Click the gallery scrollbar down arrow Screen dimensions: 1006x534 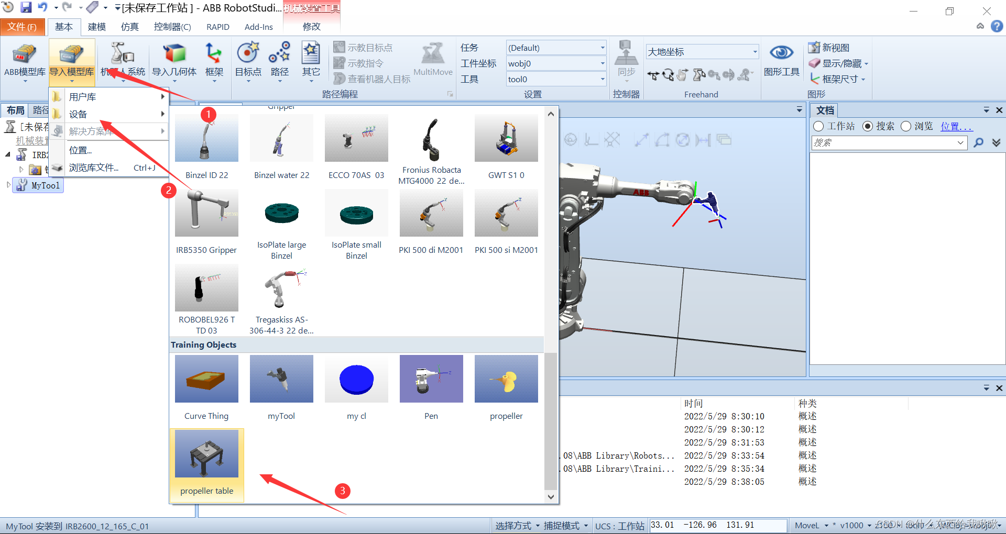pyautogui.click(x=551, y=497)
